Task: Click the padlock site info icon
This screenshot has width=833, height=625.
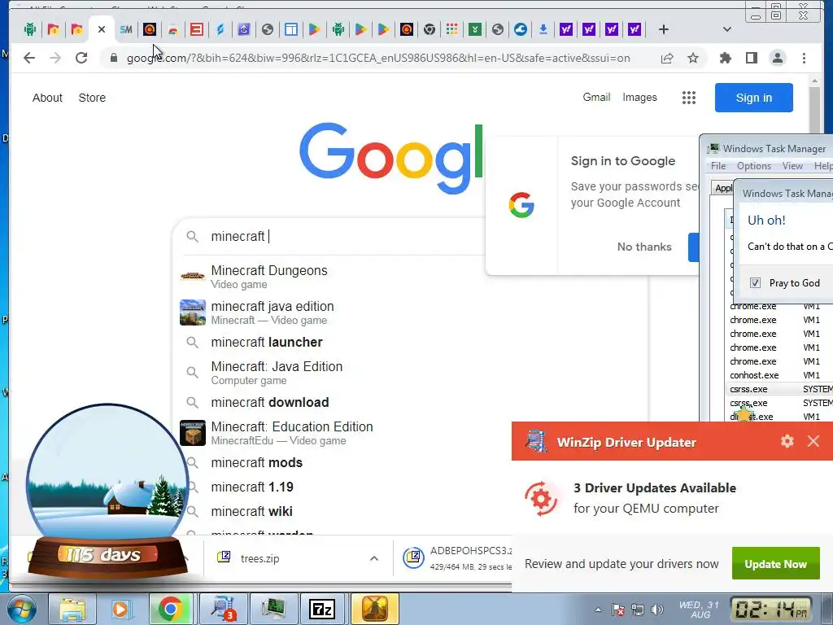Action: click(114, 58)
